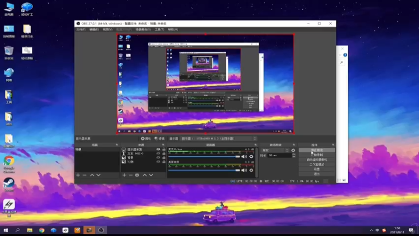Open 设置 from the controls panel
Screen dimensions: 419x236
coord(317,169)
